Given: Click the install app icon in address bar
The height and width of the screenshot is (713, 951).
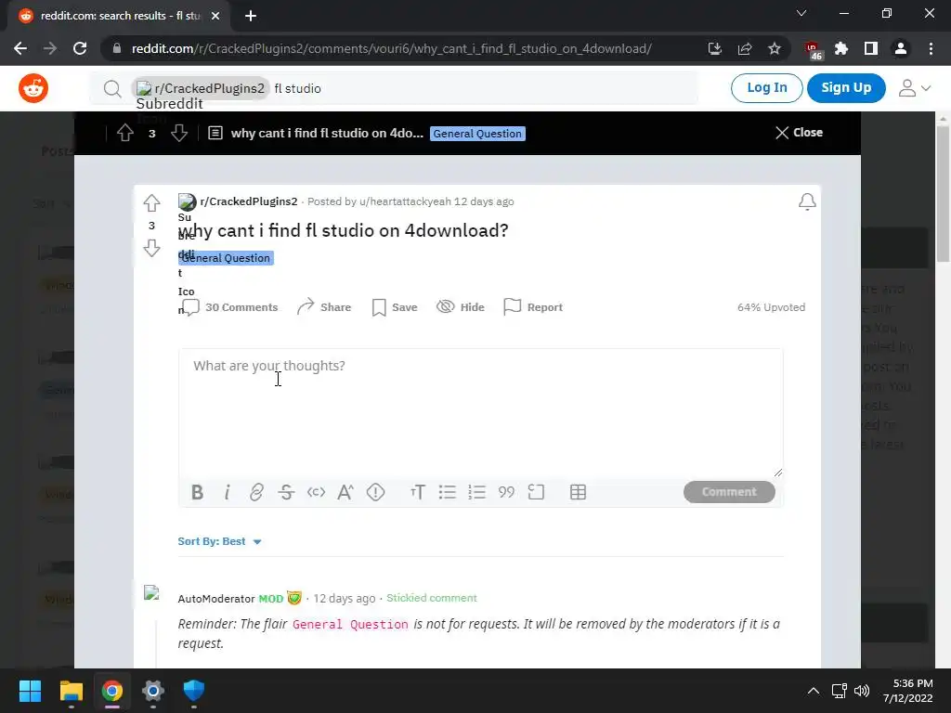Looking at the screenshot, I should point(714,48).
